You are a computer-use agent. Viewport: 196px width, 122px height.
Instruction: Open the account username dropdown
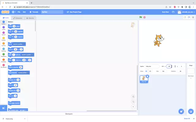(186, 12)
